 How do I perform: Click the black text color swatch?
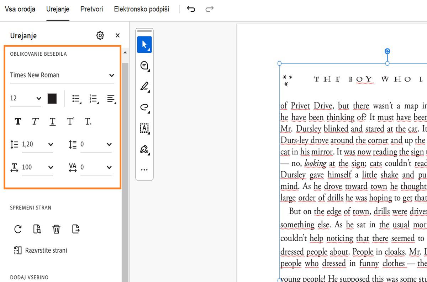click(x=52, y=99)
